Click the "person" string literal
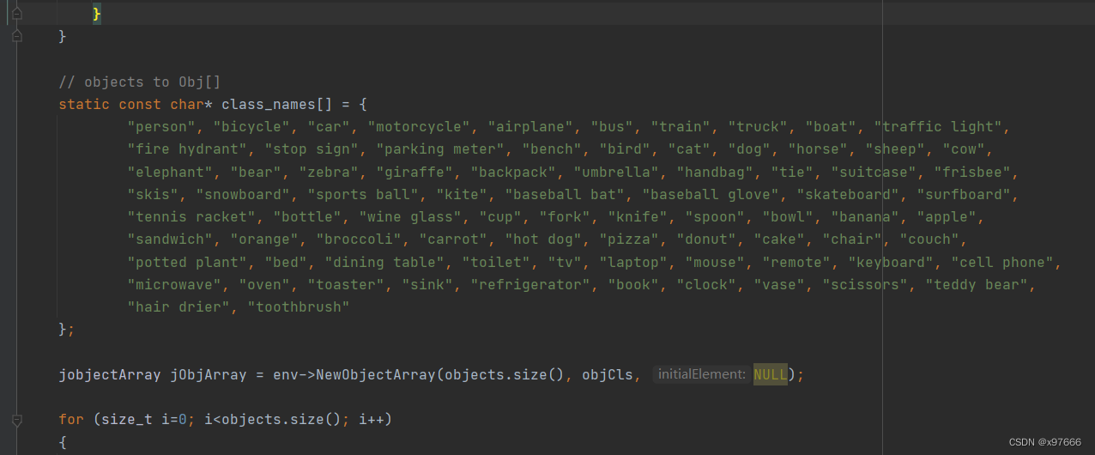 click(x=161, y=127)
